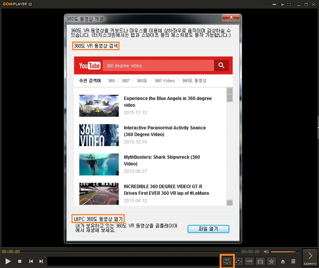Click the playback seek bar
319x268 pixels.
click(131, 252)
